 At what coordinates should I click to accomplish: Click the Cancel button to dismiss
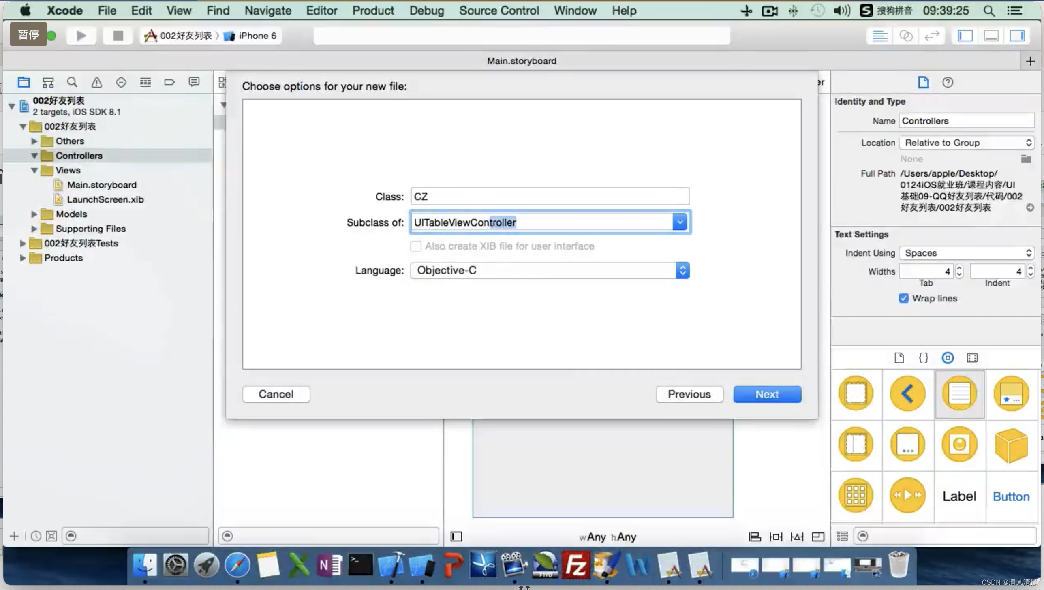(276, 393)
